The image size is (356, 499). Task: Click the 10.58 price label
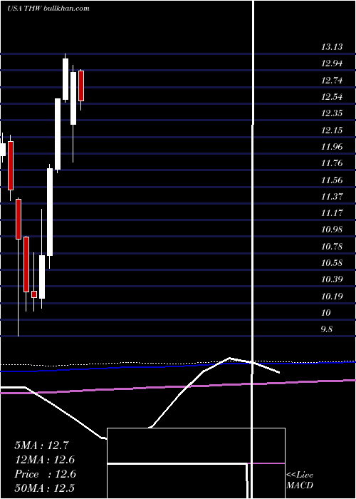click(332, 263)
